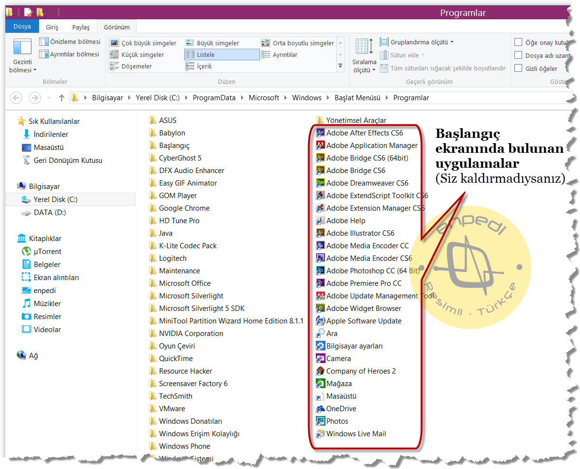Open the Adobe After Effects CS6 shortcut
Image resolution: width=580 pixels, height=469 pixels.
pyautogui.click(x=359, y=133)
